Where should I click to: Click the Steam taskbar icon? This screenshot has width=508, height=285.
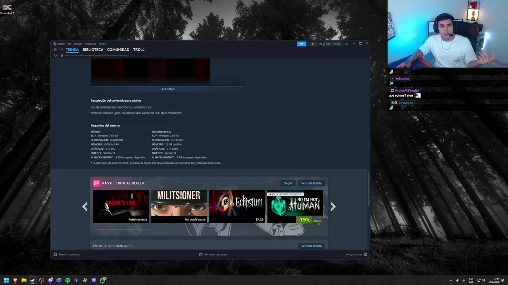(x=33, y=280)
